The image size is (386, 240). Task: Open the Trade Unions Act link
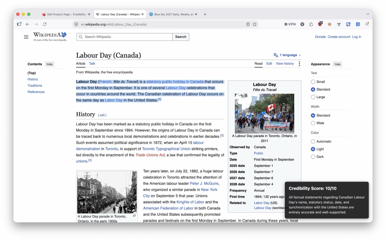tap(150, 155)
